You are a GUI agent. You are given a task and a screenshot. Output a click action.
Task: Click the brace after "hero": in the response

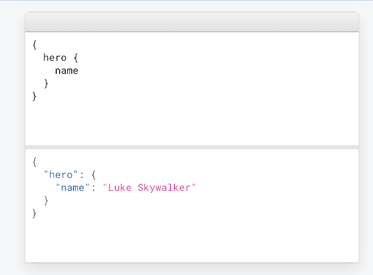click(x=94, y=175)
